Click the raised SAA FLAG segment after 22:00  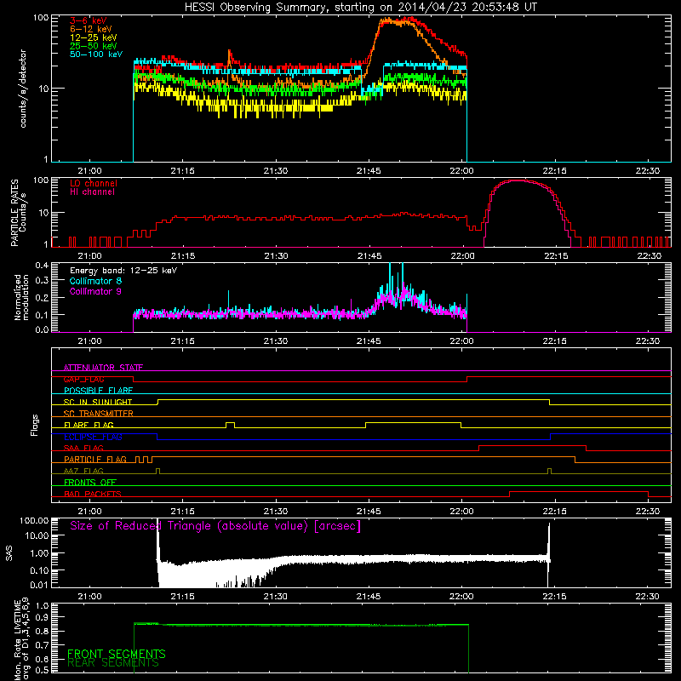click(532, 445)
